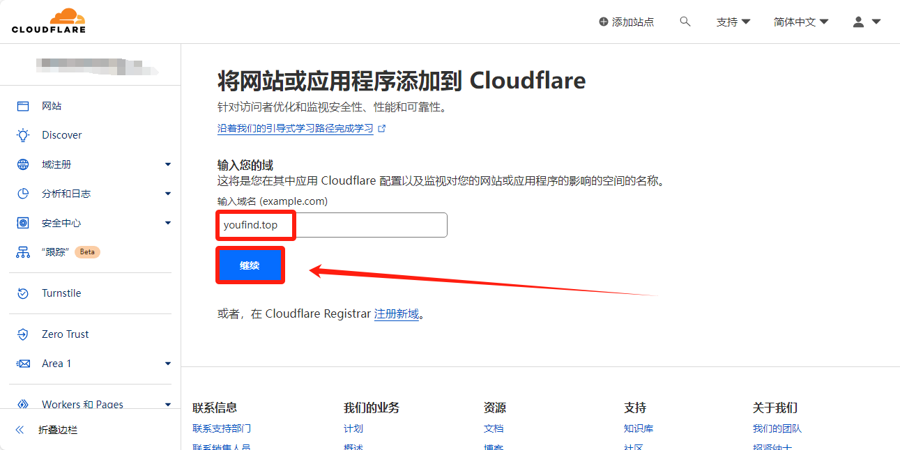Click the 添加站点 plus icon
Image resolution: width=900 pixels, height=450 pixels.
[x=604, y=22]
